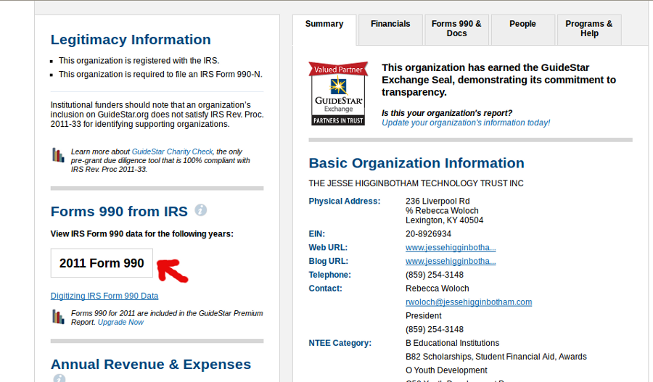Open the GuideStar Charity Check link
Viewport: 653px width, 382px height.
tap(173, 152)
